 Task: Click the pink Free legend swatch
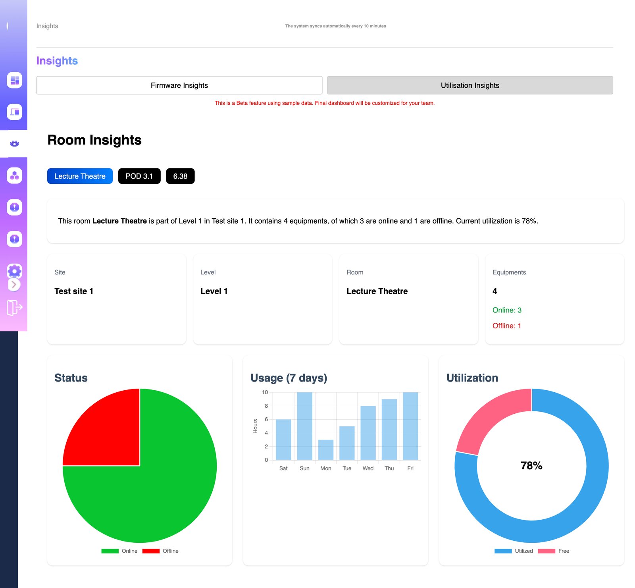(x=546, y=551)
